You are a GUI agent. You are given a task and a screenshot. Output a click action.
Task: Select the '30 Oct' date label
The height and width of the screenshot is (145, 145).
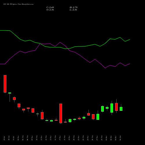point(9,138)
